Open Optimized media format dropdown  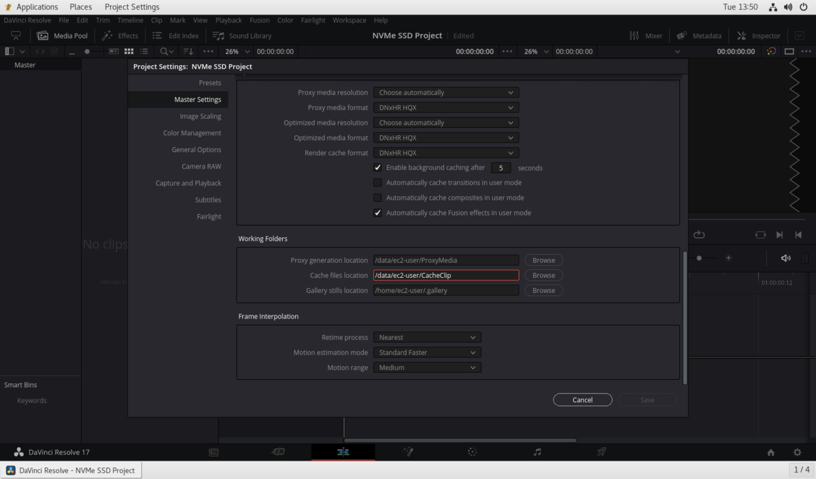coord(445,138)
